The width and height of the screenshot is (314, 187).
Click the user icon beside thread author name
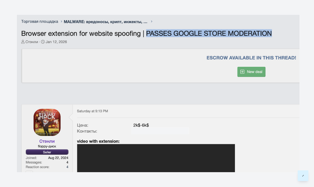pos(23,42)
